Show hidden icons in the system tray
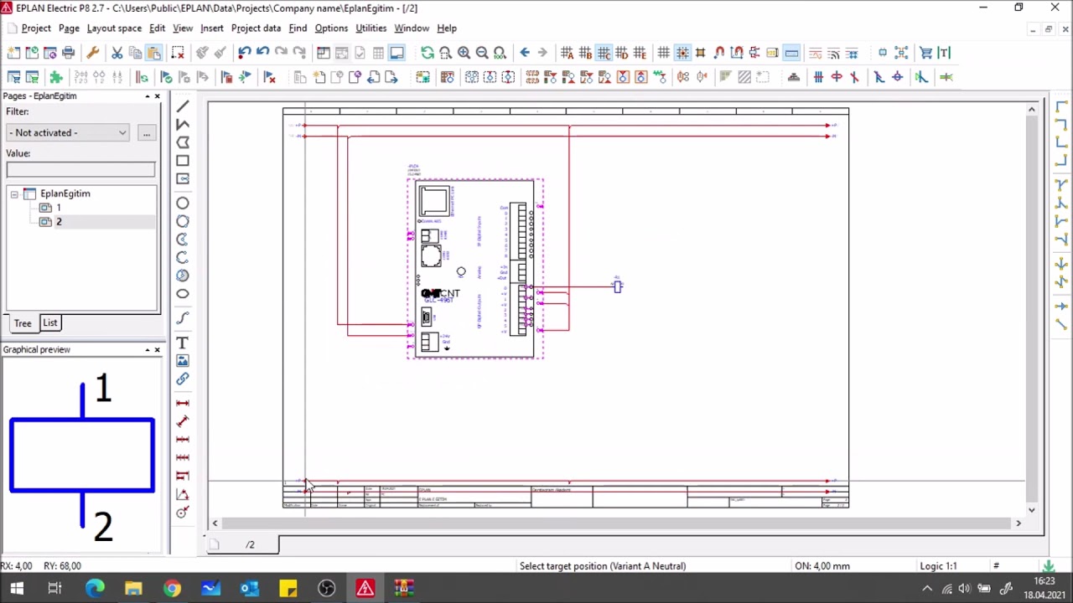 click(x=927, y=589)
